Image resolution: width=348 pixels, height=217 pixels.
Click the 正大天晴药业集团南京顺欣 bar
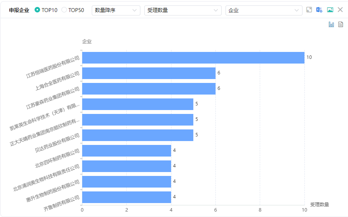138,120
